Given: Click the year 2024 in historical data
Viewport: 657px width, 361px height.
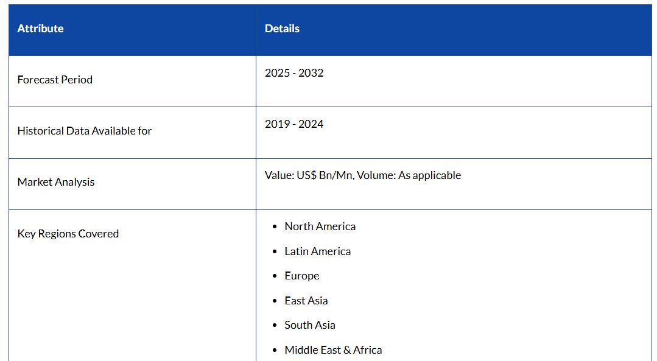Looking at the screenshot, I should pos(311,124).
